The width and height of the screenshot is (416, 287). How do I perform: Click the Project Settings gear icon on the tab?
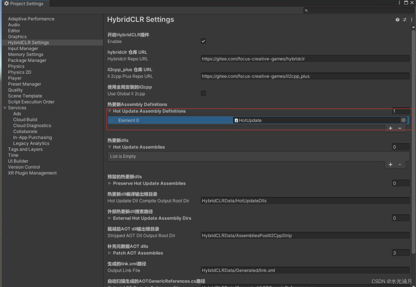(x=7, y=3)
